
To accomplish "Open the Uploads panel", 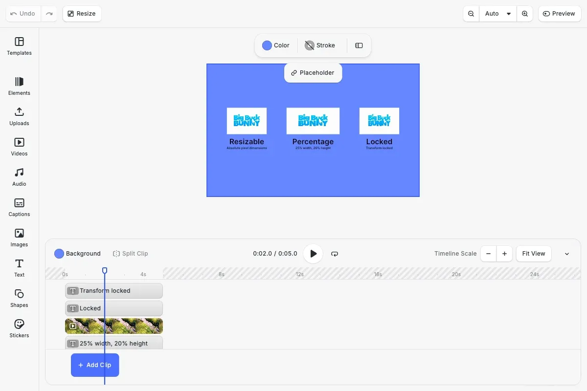I will click(x=19, y=116).
